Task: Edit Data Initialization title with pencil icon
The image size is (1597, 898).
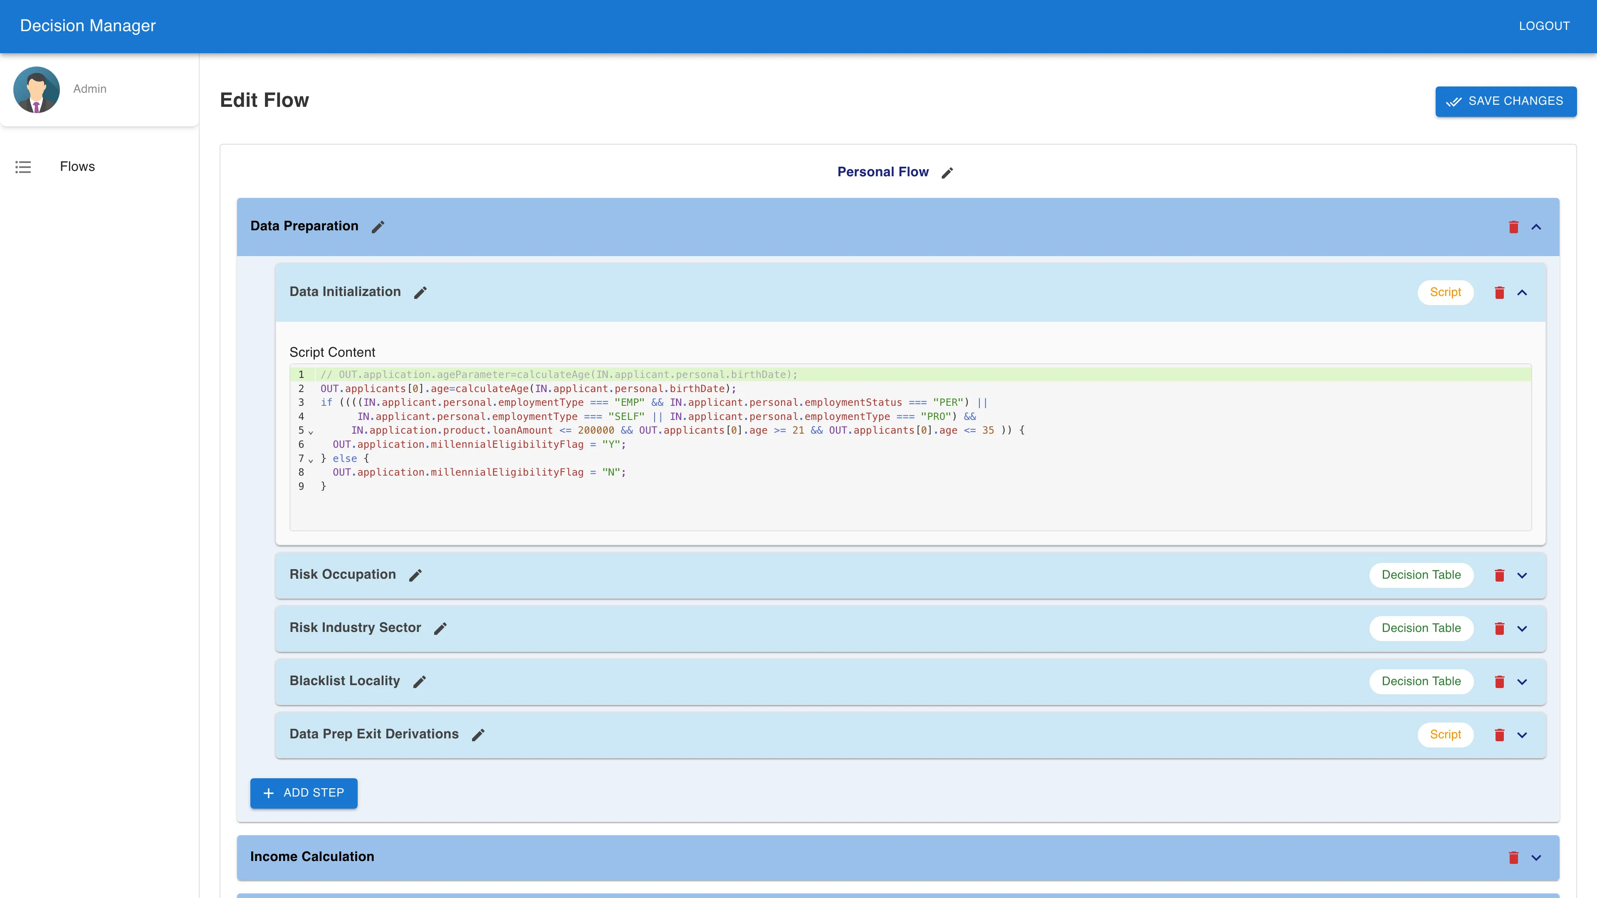Action: tap(420, 293)
